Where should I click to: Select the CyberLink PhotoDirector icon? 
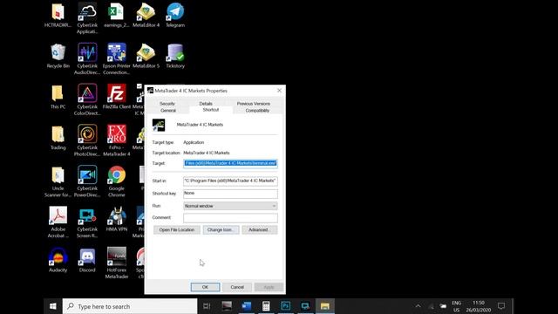point(87,140)
